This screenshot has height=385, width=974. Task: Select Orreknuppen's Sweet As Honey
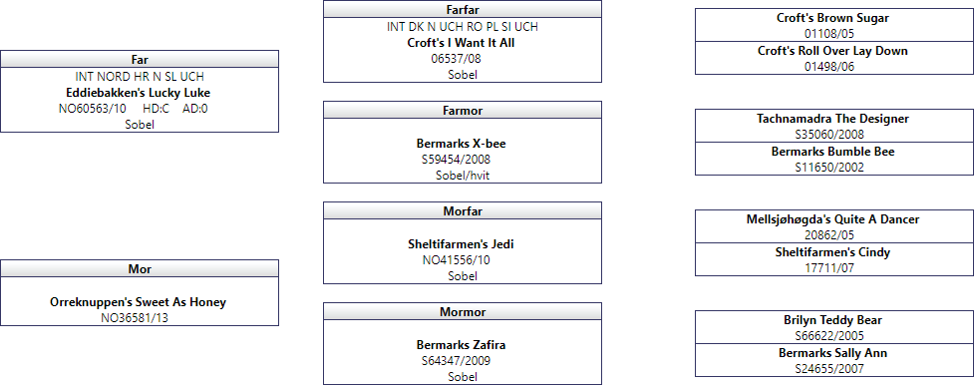[138, 302]
